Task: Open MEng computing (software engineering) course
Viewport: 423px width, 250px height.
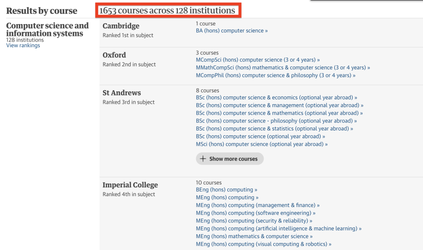Action: coord(255,213)
